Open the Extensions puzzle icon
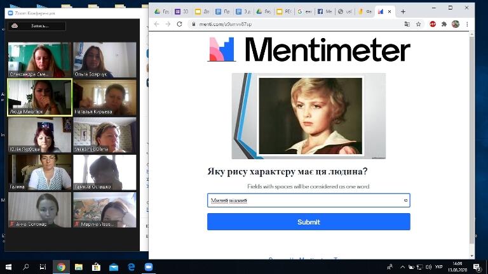488x274 pixels. (x=444, y=24)
